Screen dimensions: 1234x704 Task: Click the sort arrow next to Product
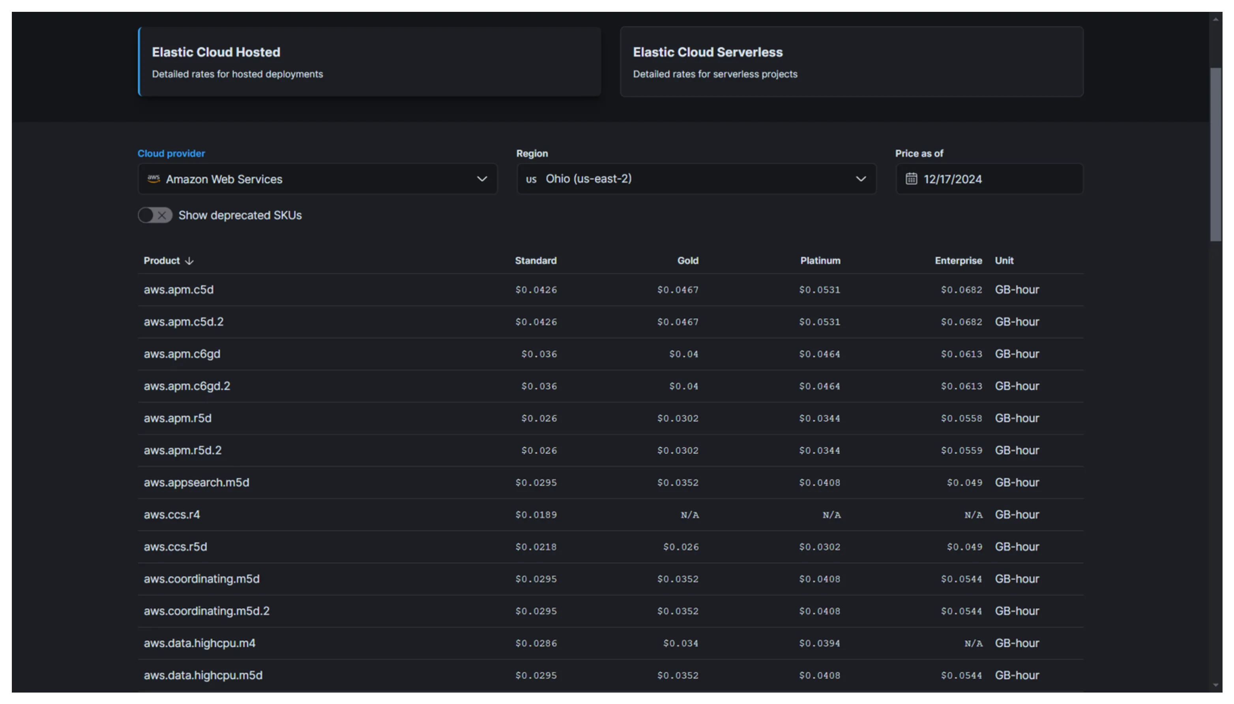(189, 261)
